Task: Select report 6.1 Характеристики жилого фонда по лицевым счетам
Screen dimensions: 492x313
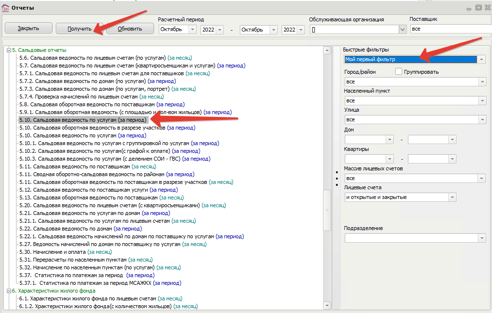Action: [101, 298]
